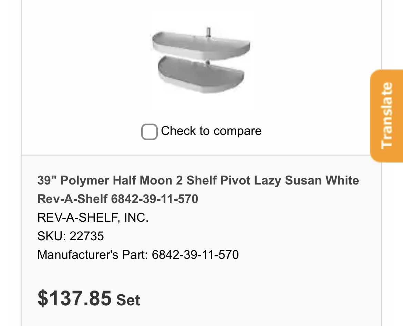Open the orange Translate side tab
Screen dimensions: 403x326
tap(386, 116)
